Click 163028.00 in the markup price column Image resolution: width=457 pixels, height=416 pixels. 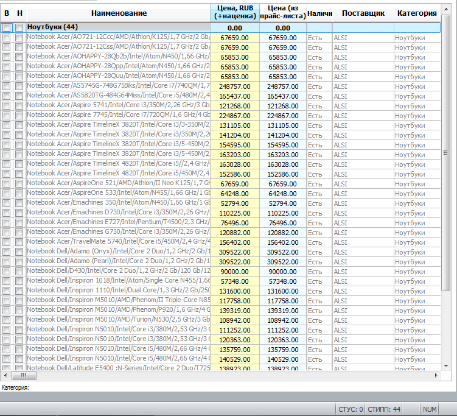coord(235,164)
